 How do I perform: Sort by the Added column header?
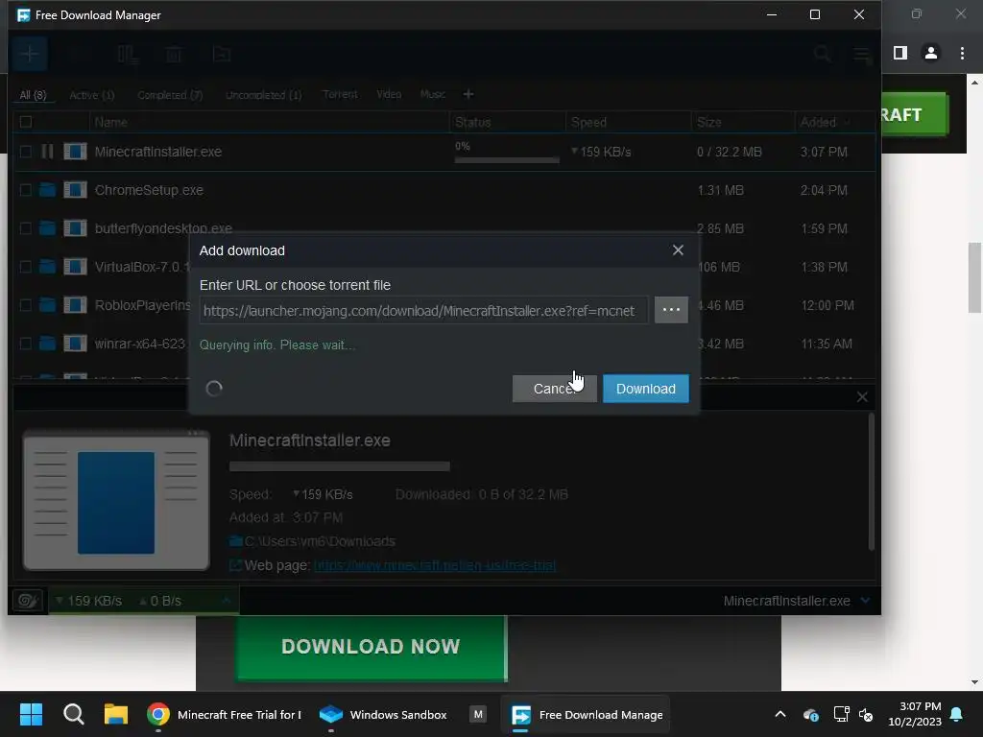pos(818,122)
